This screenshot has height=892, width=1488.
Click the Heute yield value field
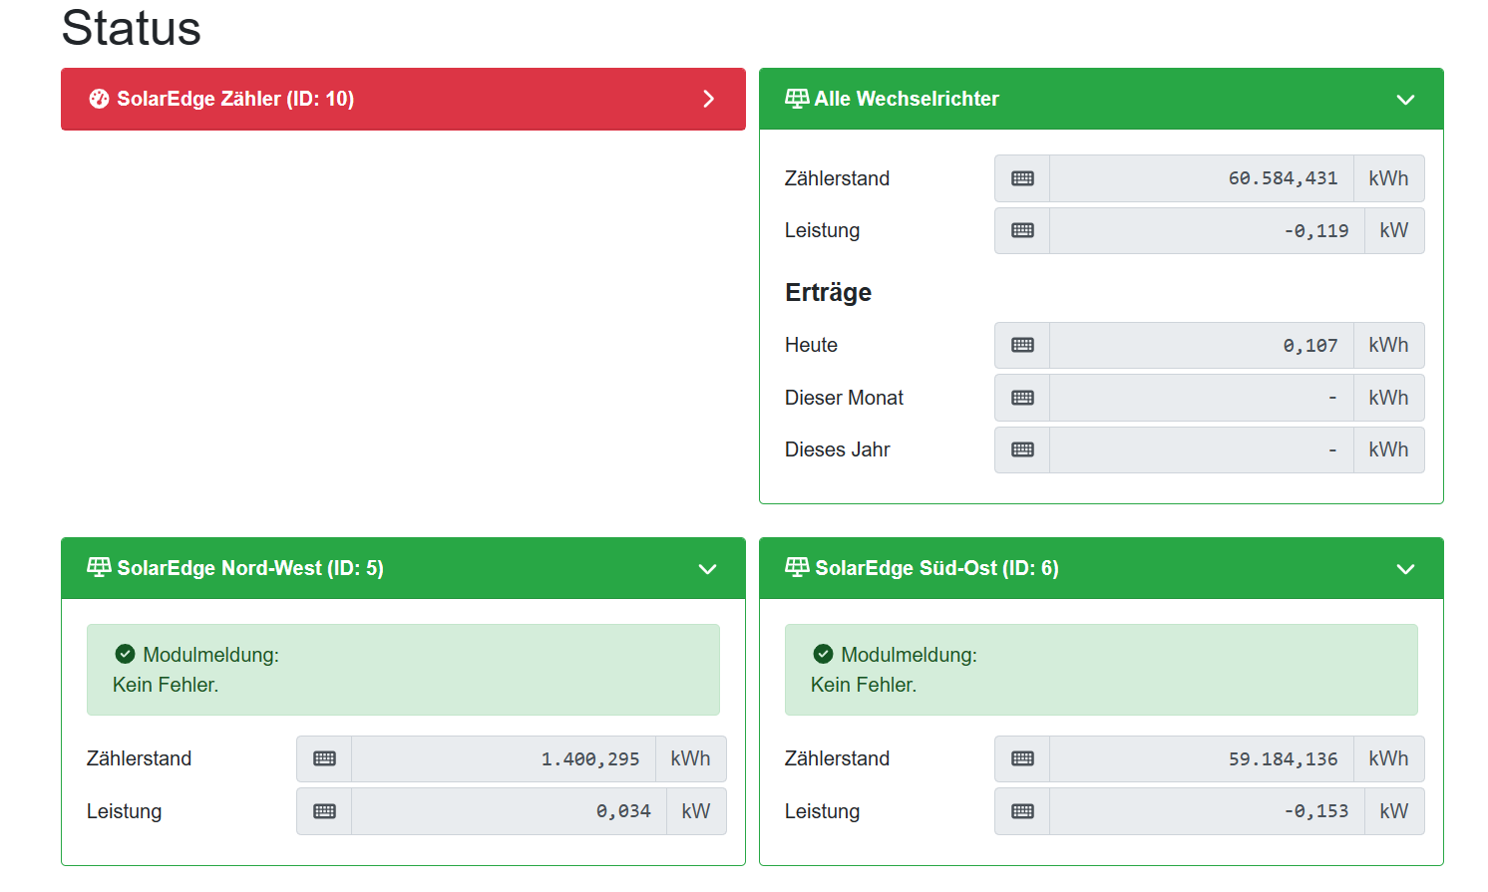pos(1201,345)
